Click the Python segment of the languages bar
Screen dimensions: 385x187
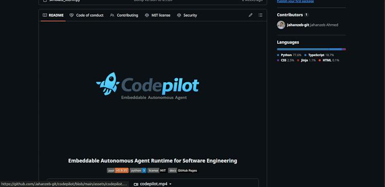[x=303, y=49]
